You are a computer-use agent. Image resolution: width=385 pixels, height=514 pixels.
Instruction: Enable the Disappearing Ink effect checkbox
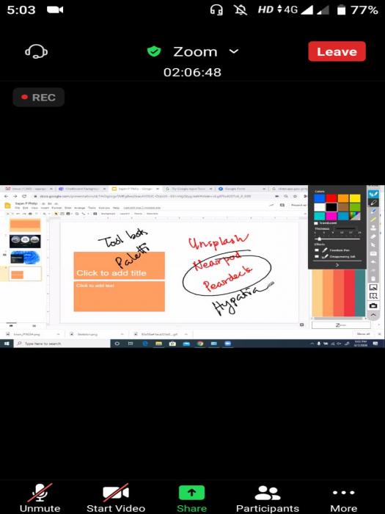point(317,257)
